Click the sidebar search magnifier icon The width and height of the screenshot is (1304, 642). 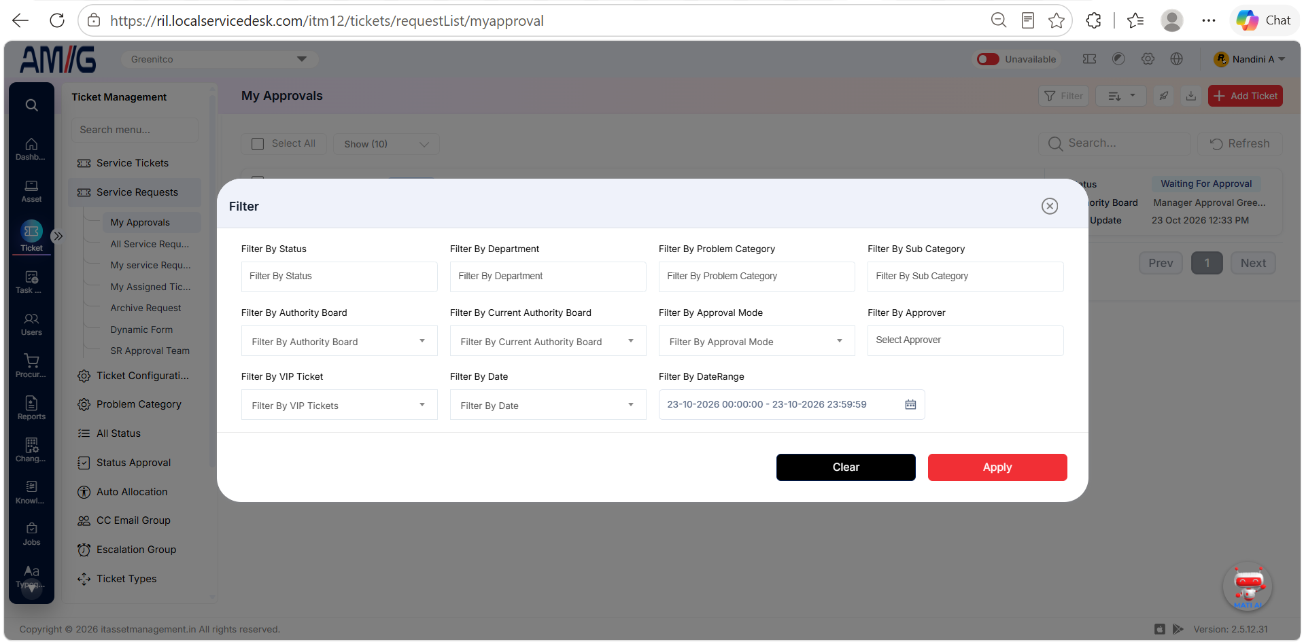coord(31,105)
